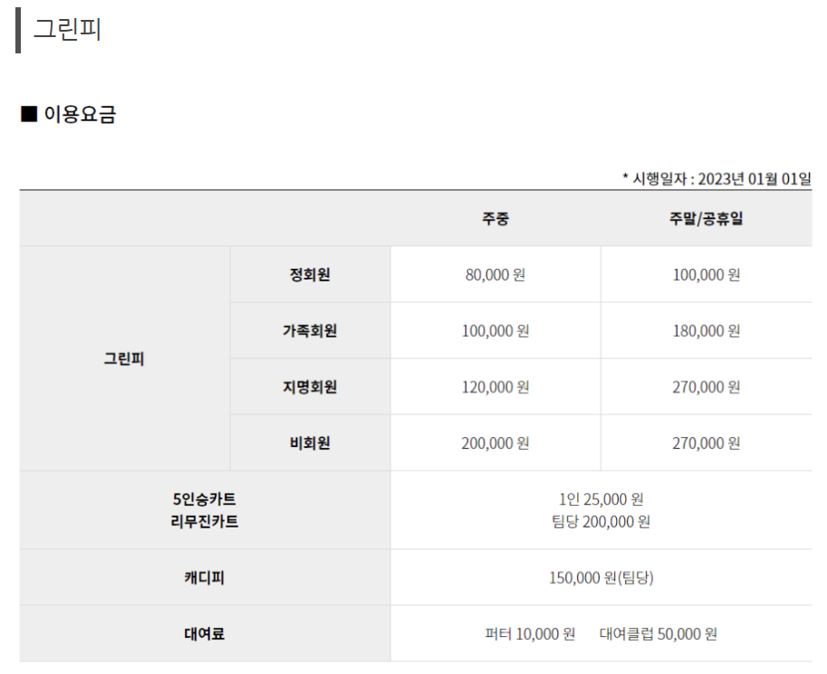Click 가족회원 weekend price 180,000 원

(707, 331)
